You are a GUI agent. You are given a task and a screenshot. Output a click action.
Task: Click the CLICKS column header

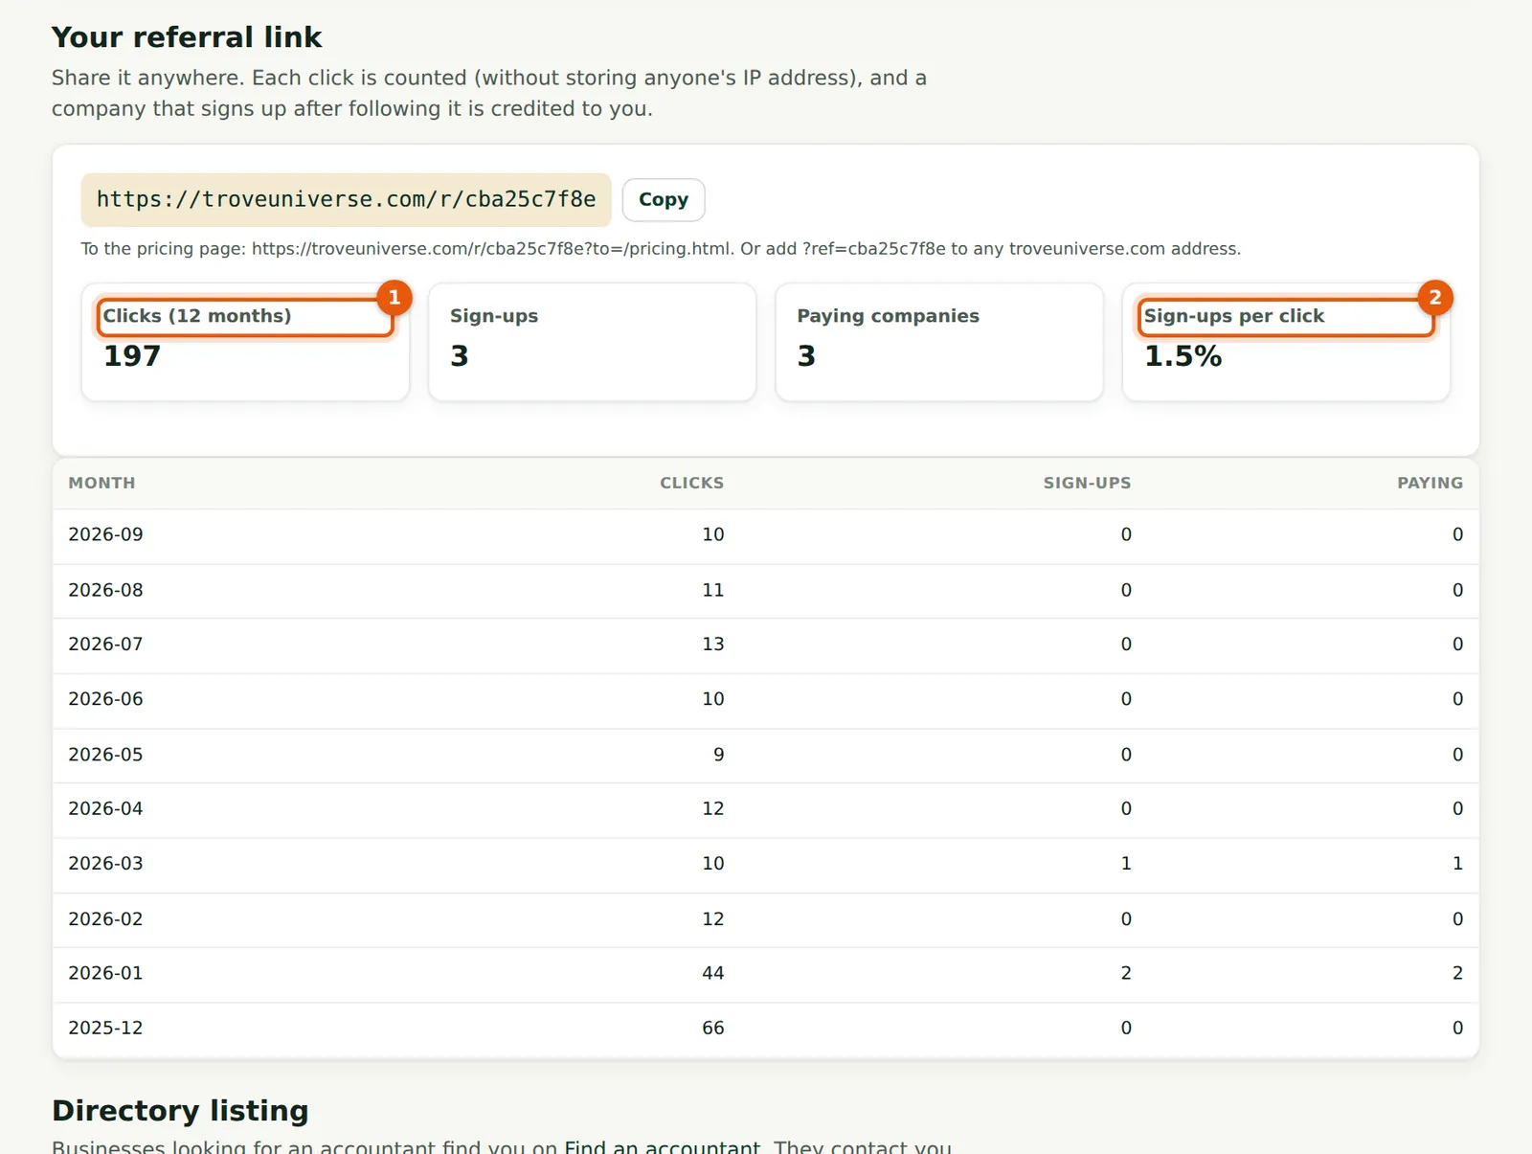[x=691, y=483]
